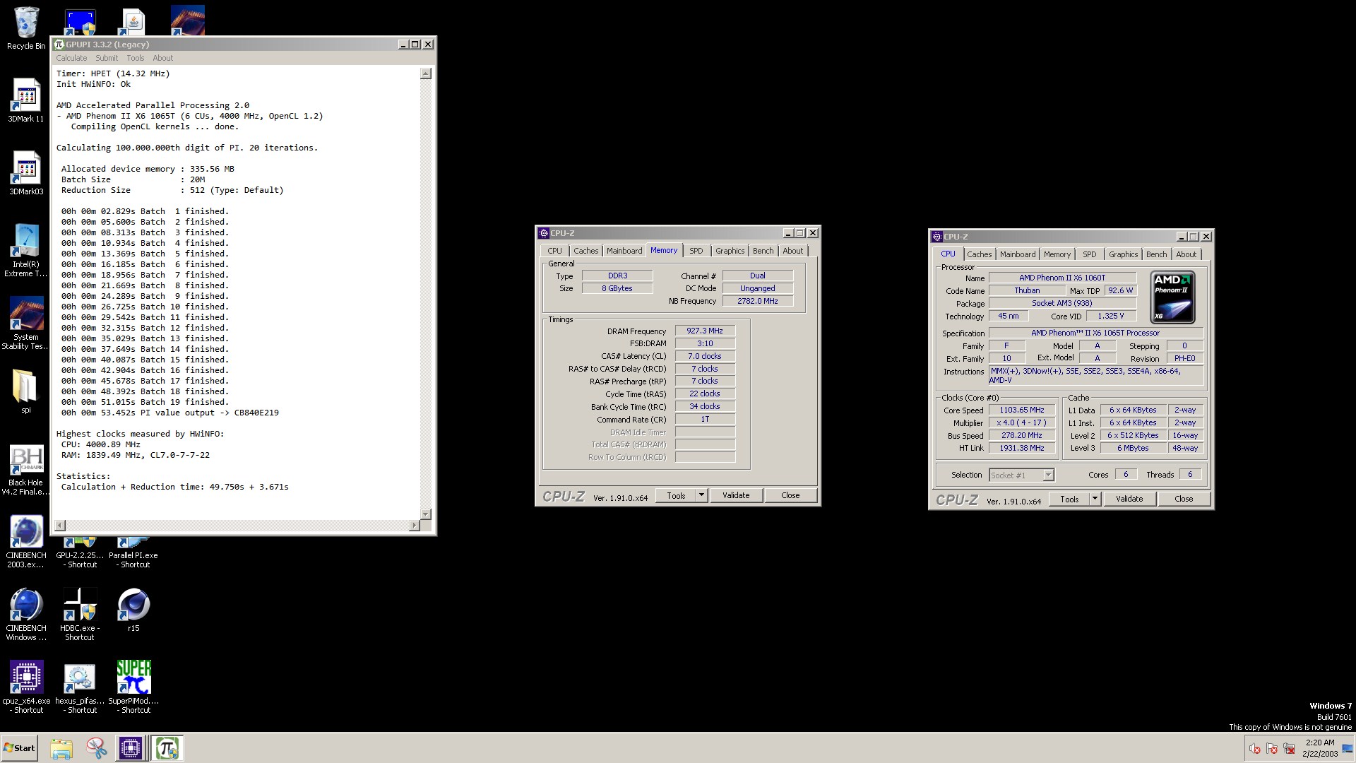Switch to Memory tab in right CPU-Z window

click(1057, 254)
